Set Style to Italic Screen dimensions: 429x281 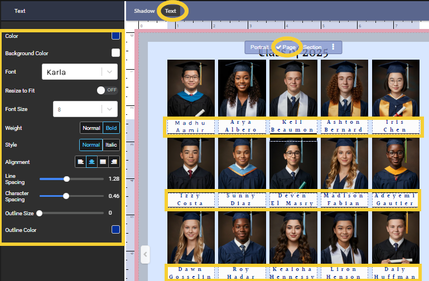(111, 145)
